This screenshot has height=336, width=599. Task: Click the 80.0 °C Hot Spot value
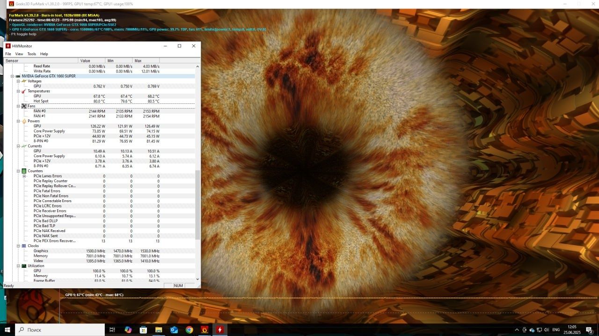[99, 101]
